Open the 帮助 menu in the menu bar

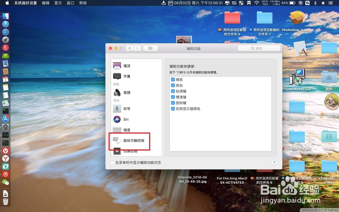pos(83,3)
